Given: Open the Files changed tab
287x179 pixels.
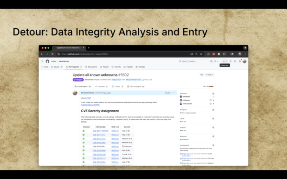Looking at the screenshot, I should click(136, 86).
